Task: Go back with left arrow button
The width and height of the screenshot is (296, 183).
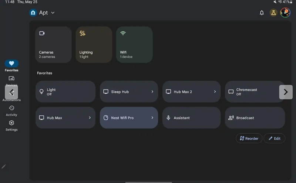Action: pos(11,92)
